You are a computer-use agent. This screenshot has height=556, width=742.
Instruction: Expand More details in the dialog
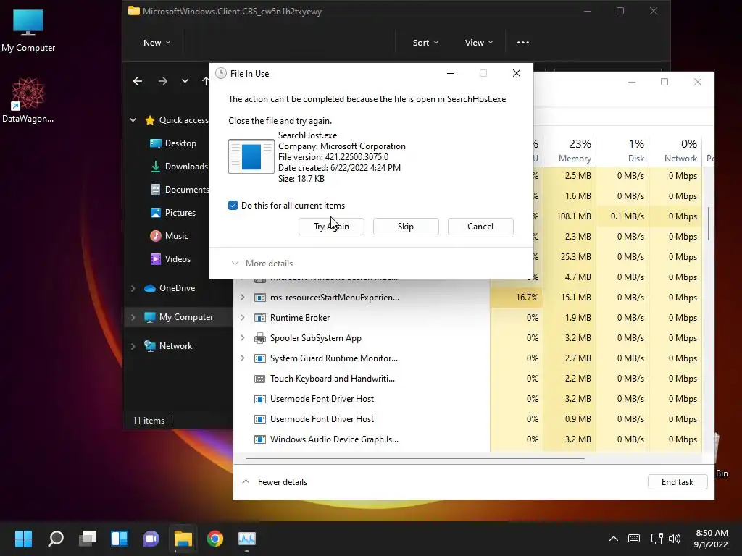click(262, 264)
